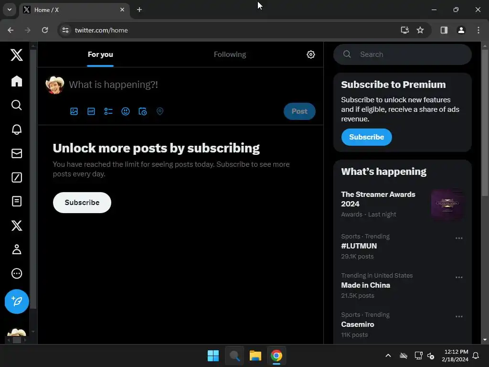Open the Windows Start menu

(x=213, y=356)
